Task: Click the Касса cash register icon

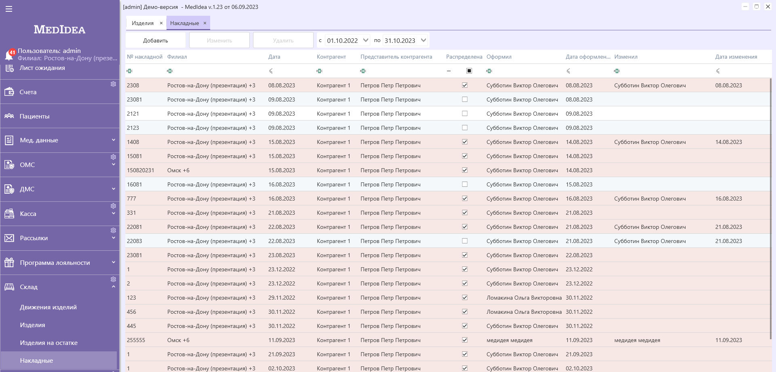Action: [x=9, y=213]
